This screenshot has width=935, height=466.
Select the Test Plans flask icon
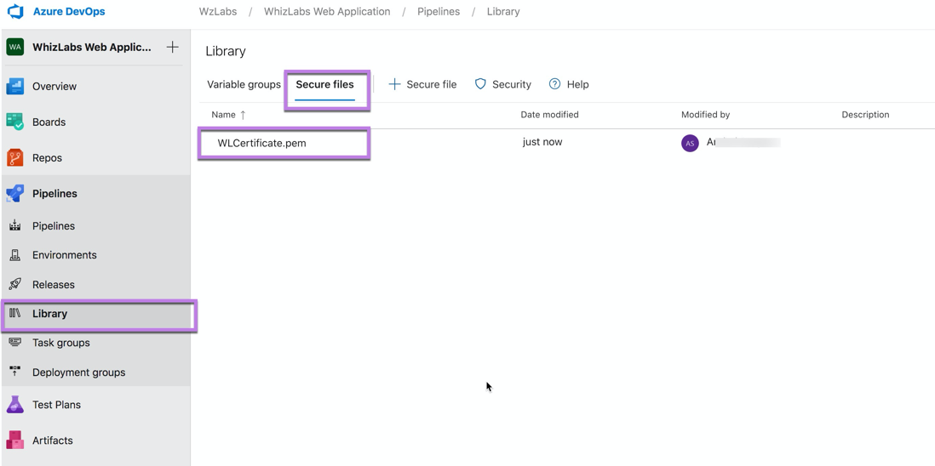[x=15, y=405]
